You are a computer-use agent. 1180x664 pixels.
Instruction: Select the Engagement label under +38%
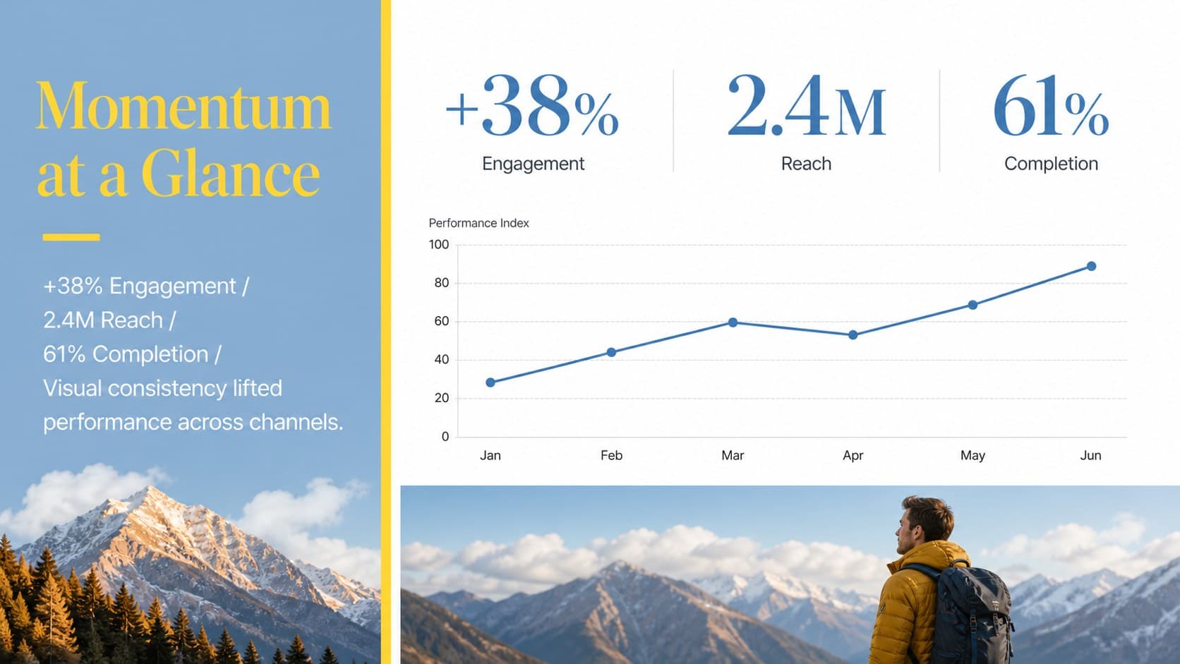point(533,164)
